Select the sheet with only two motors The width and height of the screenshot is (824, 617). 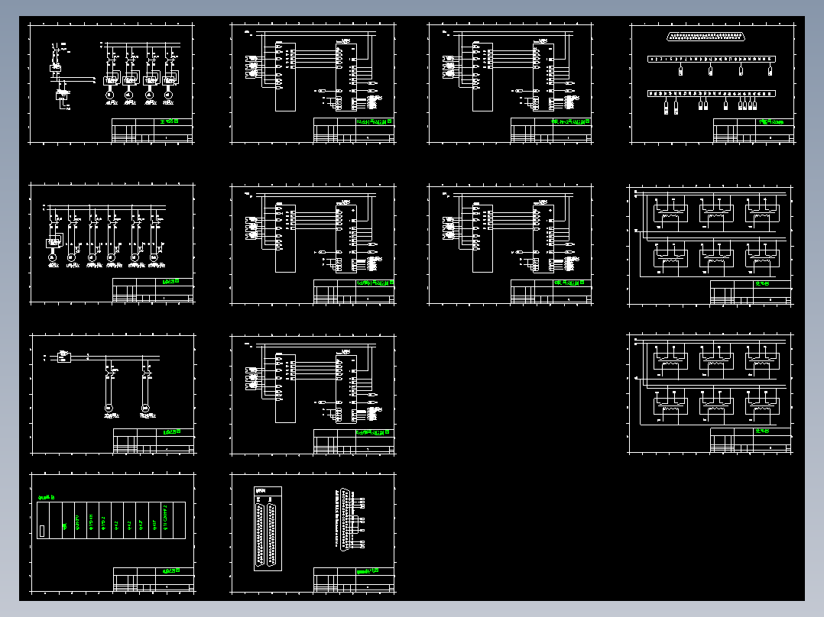[113, 394]
